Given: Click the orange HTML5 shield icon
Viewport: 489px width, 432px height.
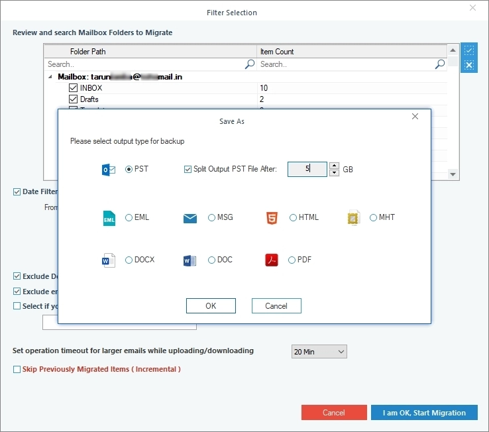Looking at the screenshot, I should point(272,218).
